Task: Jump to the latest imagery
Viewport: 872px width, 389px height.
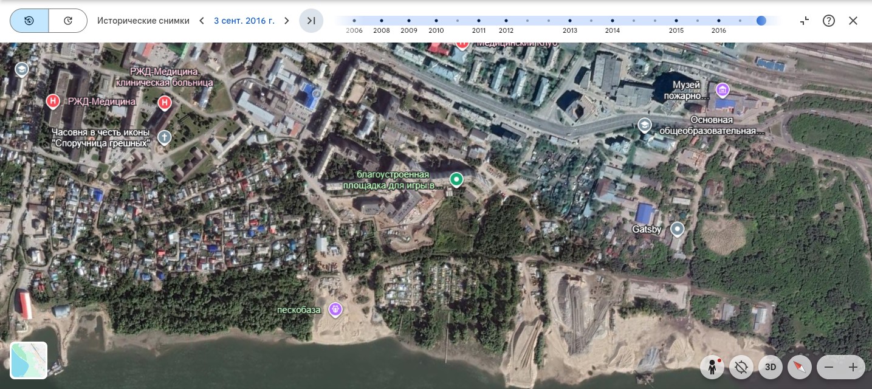Action: pos(311,21)
